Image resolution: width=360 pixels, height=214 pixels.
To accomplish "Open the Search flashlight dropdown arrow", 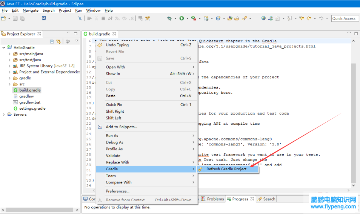I will 250,18.
